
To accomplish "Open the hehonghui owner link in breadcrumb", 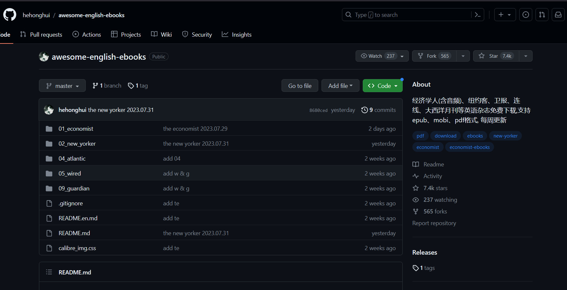I will coord(36,15).
